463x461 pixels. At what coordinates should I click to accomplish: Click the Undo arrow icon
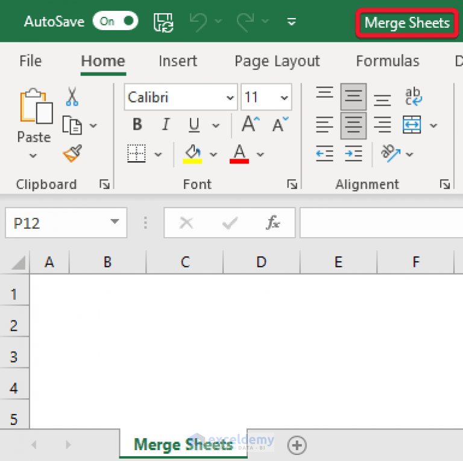pyautogui.click(x=198, y=22)
